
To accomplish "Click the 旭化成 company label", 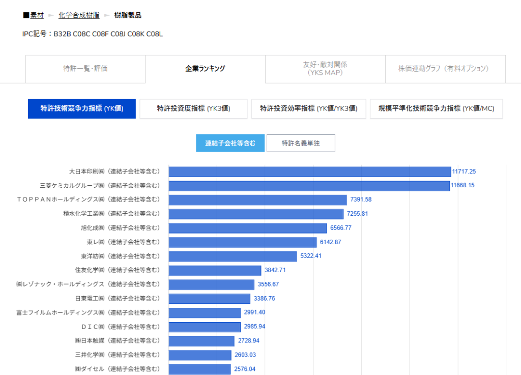I will click(x=120, y=228).
